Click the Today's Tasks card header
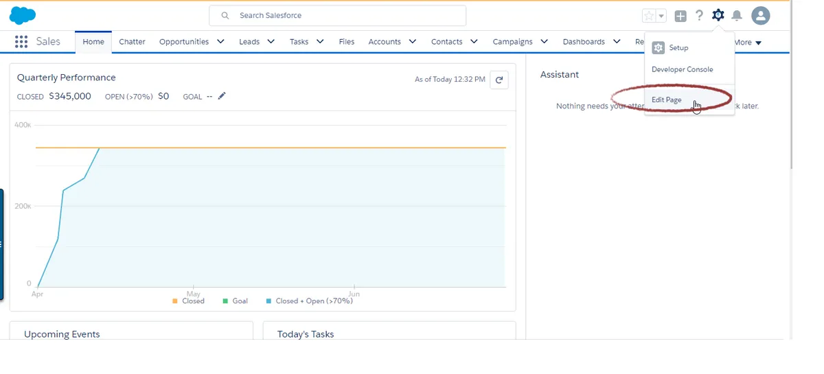Screen dimensions: 824x374 [x=306, y=334]
